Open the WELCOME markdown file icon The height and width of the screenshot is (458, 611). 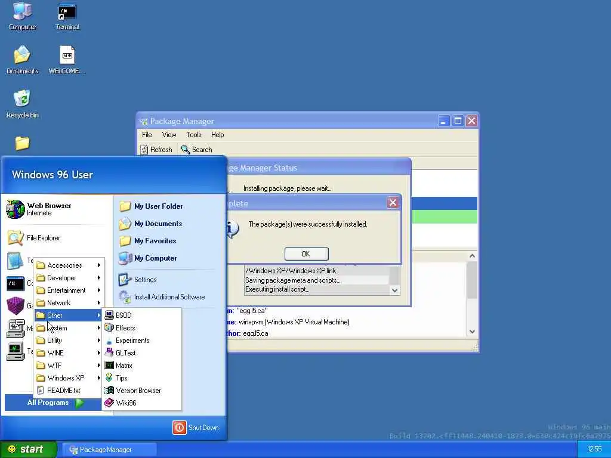[x=67, y=60]
